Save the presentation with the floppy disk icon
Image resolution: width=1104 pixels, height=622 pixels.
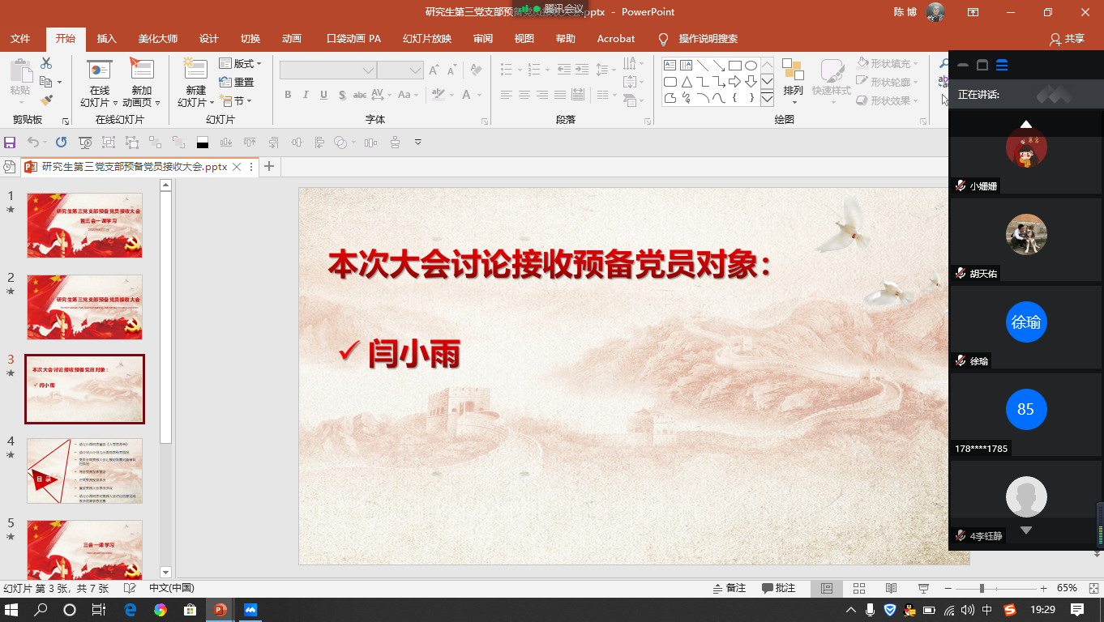[10, 143]
